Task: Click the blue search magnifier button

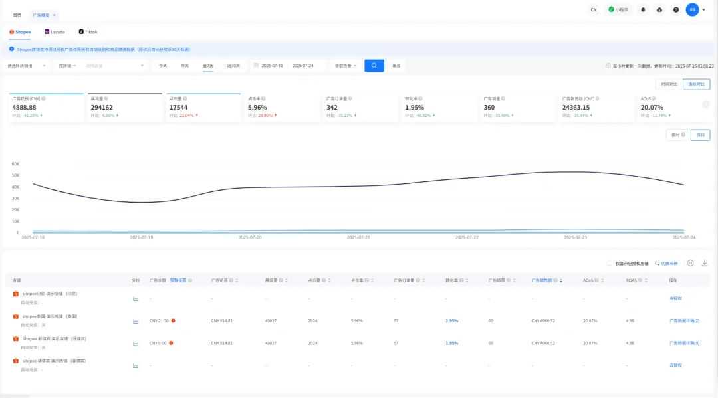Action: [374, 66]
